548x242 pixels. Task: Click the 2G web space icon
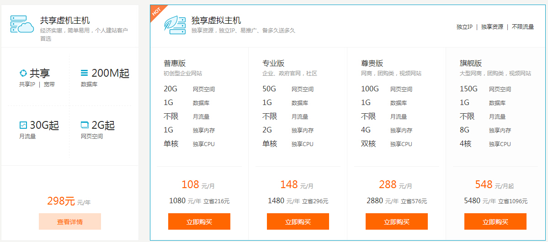coord(85,125)
